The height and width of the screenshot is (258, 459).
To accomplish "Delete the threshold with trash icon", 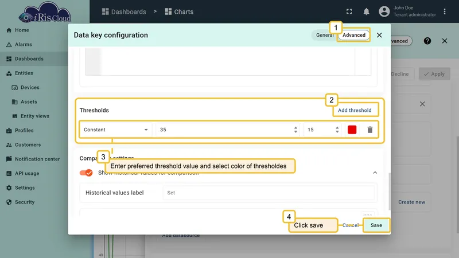I will [x=369, y=130].
